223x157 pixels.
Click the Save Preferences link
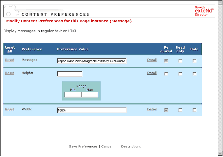(x=83, y=146)
